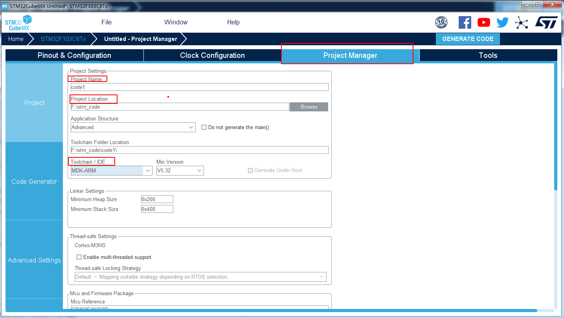Open the Toolchain / IDE MDK-ARM dropdown
This screenshot has height=318, width=564.
click(111, 170)
